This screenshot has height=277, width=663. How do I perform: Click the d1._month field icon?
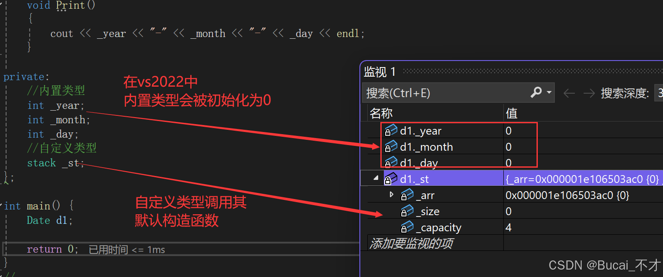tap(391, 147)
